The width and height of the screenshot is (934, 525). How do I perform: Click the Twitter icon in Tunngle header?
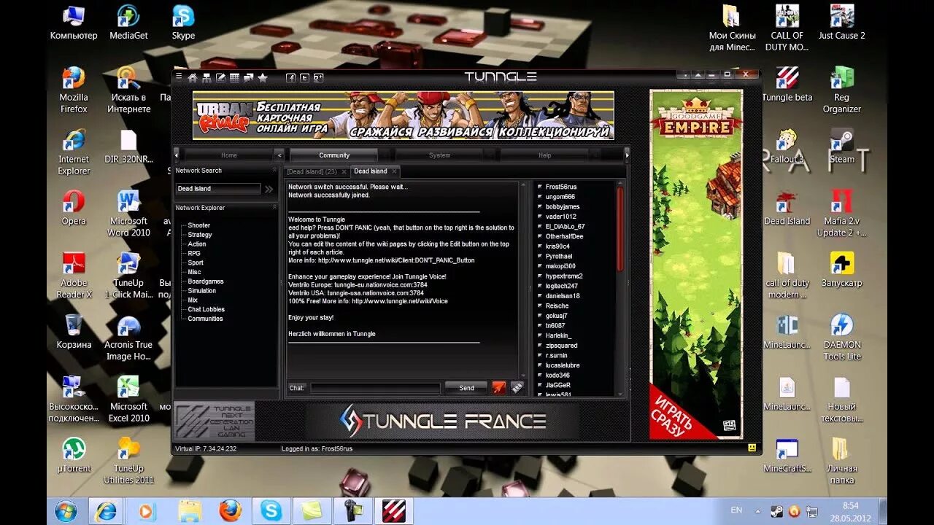(x=304, y=77)
